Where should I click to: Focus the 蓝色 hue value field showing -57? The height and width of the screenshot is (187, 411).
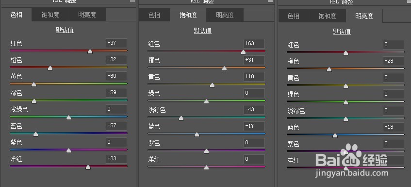click(x=116, y=126)
